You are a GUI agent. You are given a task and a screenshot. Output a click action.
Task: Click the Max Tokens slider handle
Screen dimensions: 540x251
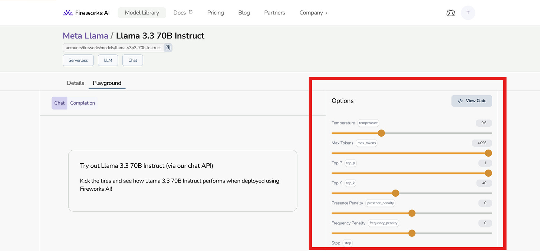[488, 153]
